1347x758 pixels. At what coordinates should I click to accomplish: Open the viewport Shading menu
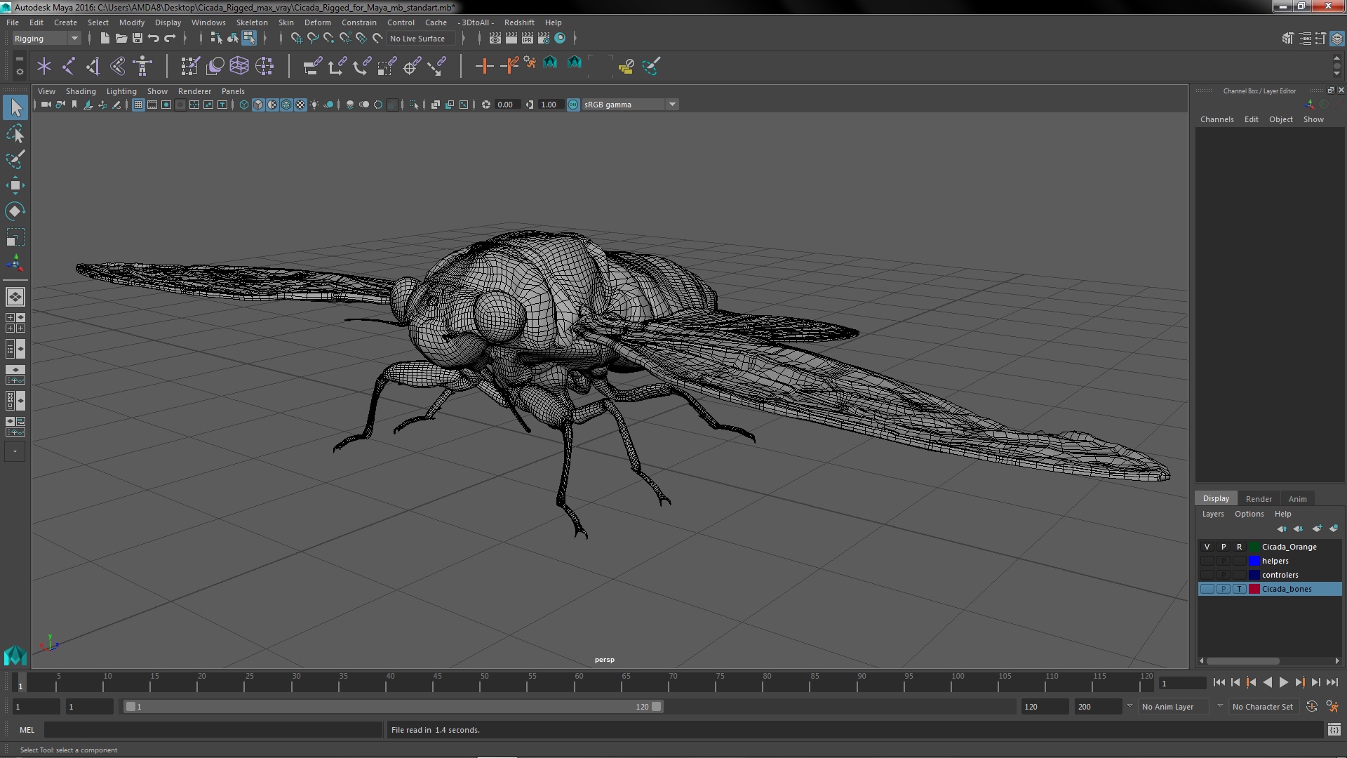(x=81, y=91)
